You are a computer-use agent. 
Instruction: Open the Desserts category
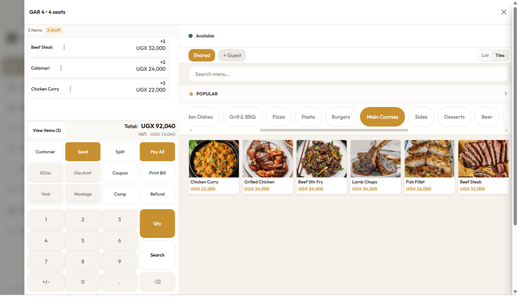pos(454,117)
